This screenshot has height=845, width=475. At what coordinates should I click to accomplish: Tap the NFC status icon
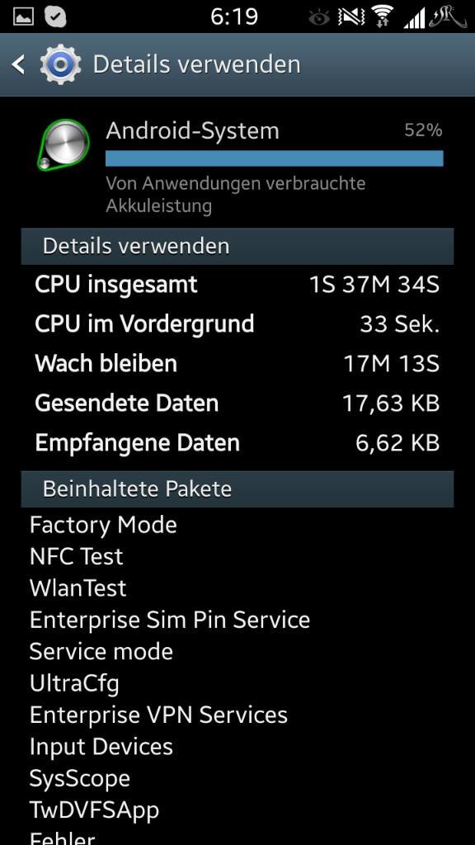tap(351, 17)
